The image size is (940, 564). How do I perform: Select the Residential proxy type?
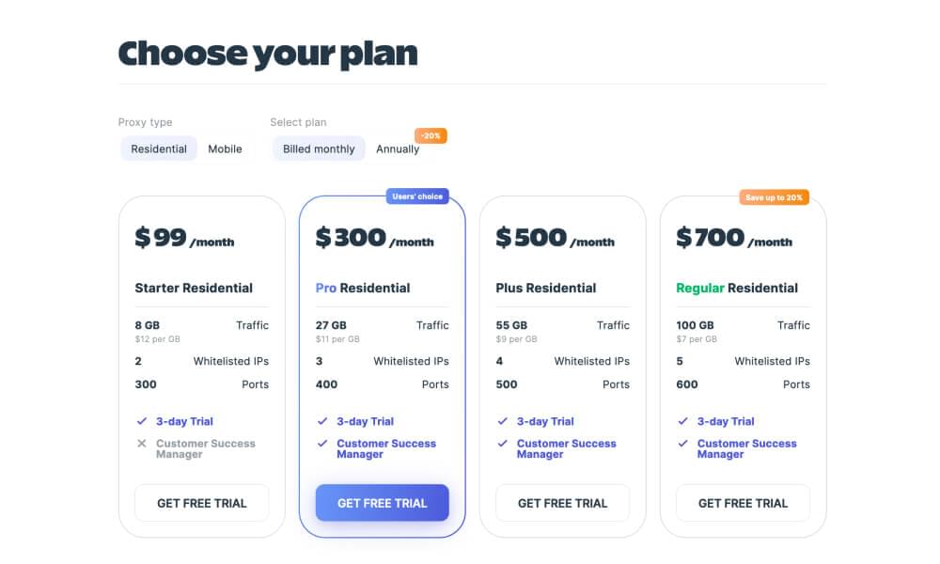tap(158, 149)
